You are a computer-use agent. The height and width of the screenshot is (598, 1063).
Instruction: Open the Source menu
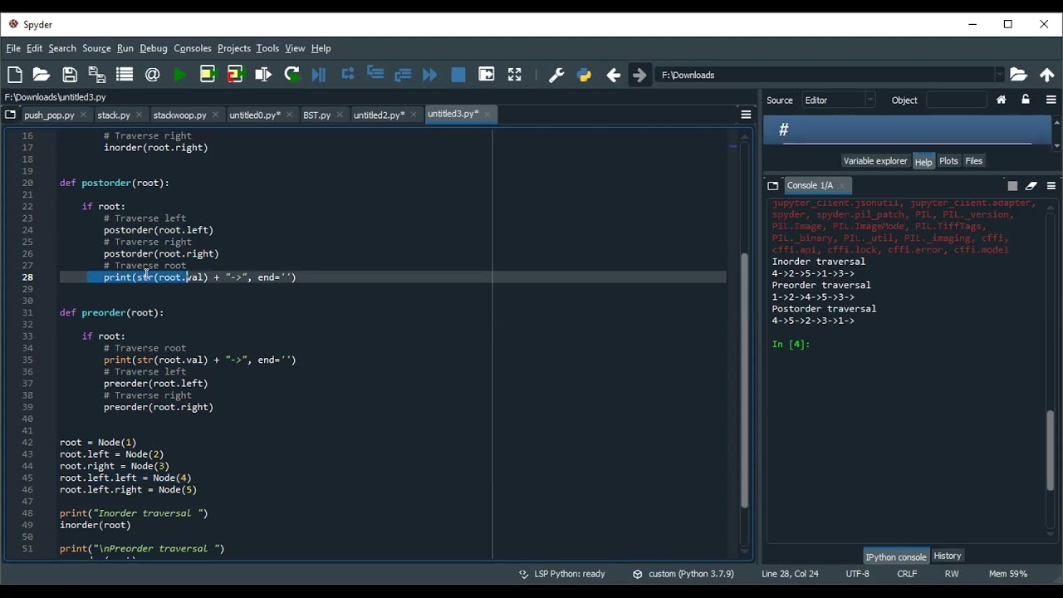[96, 48]
